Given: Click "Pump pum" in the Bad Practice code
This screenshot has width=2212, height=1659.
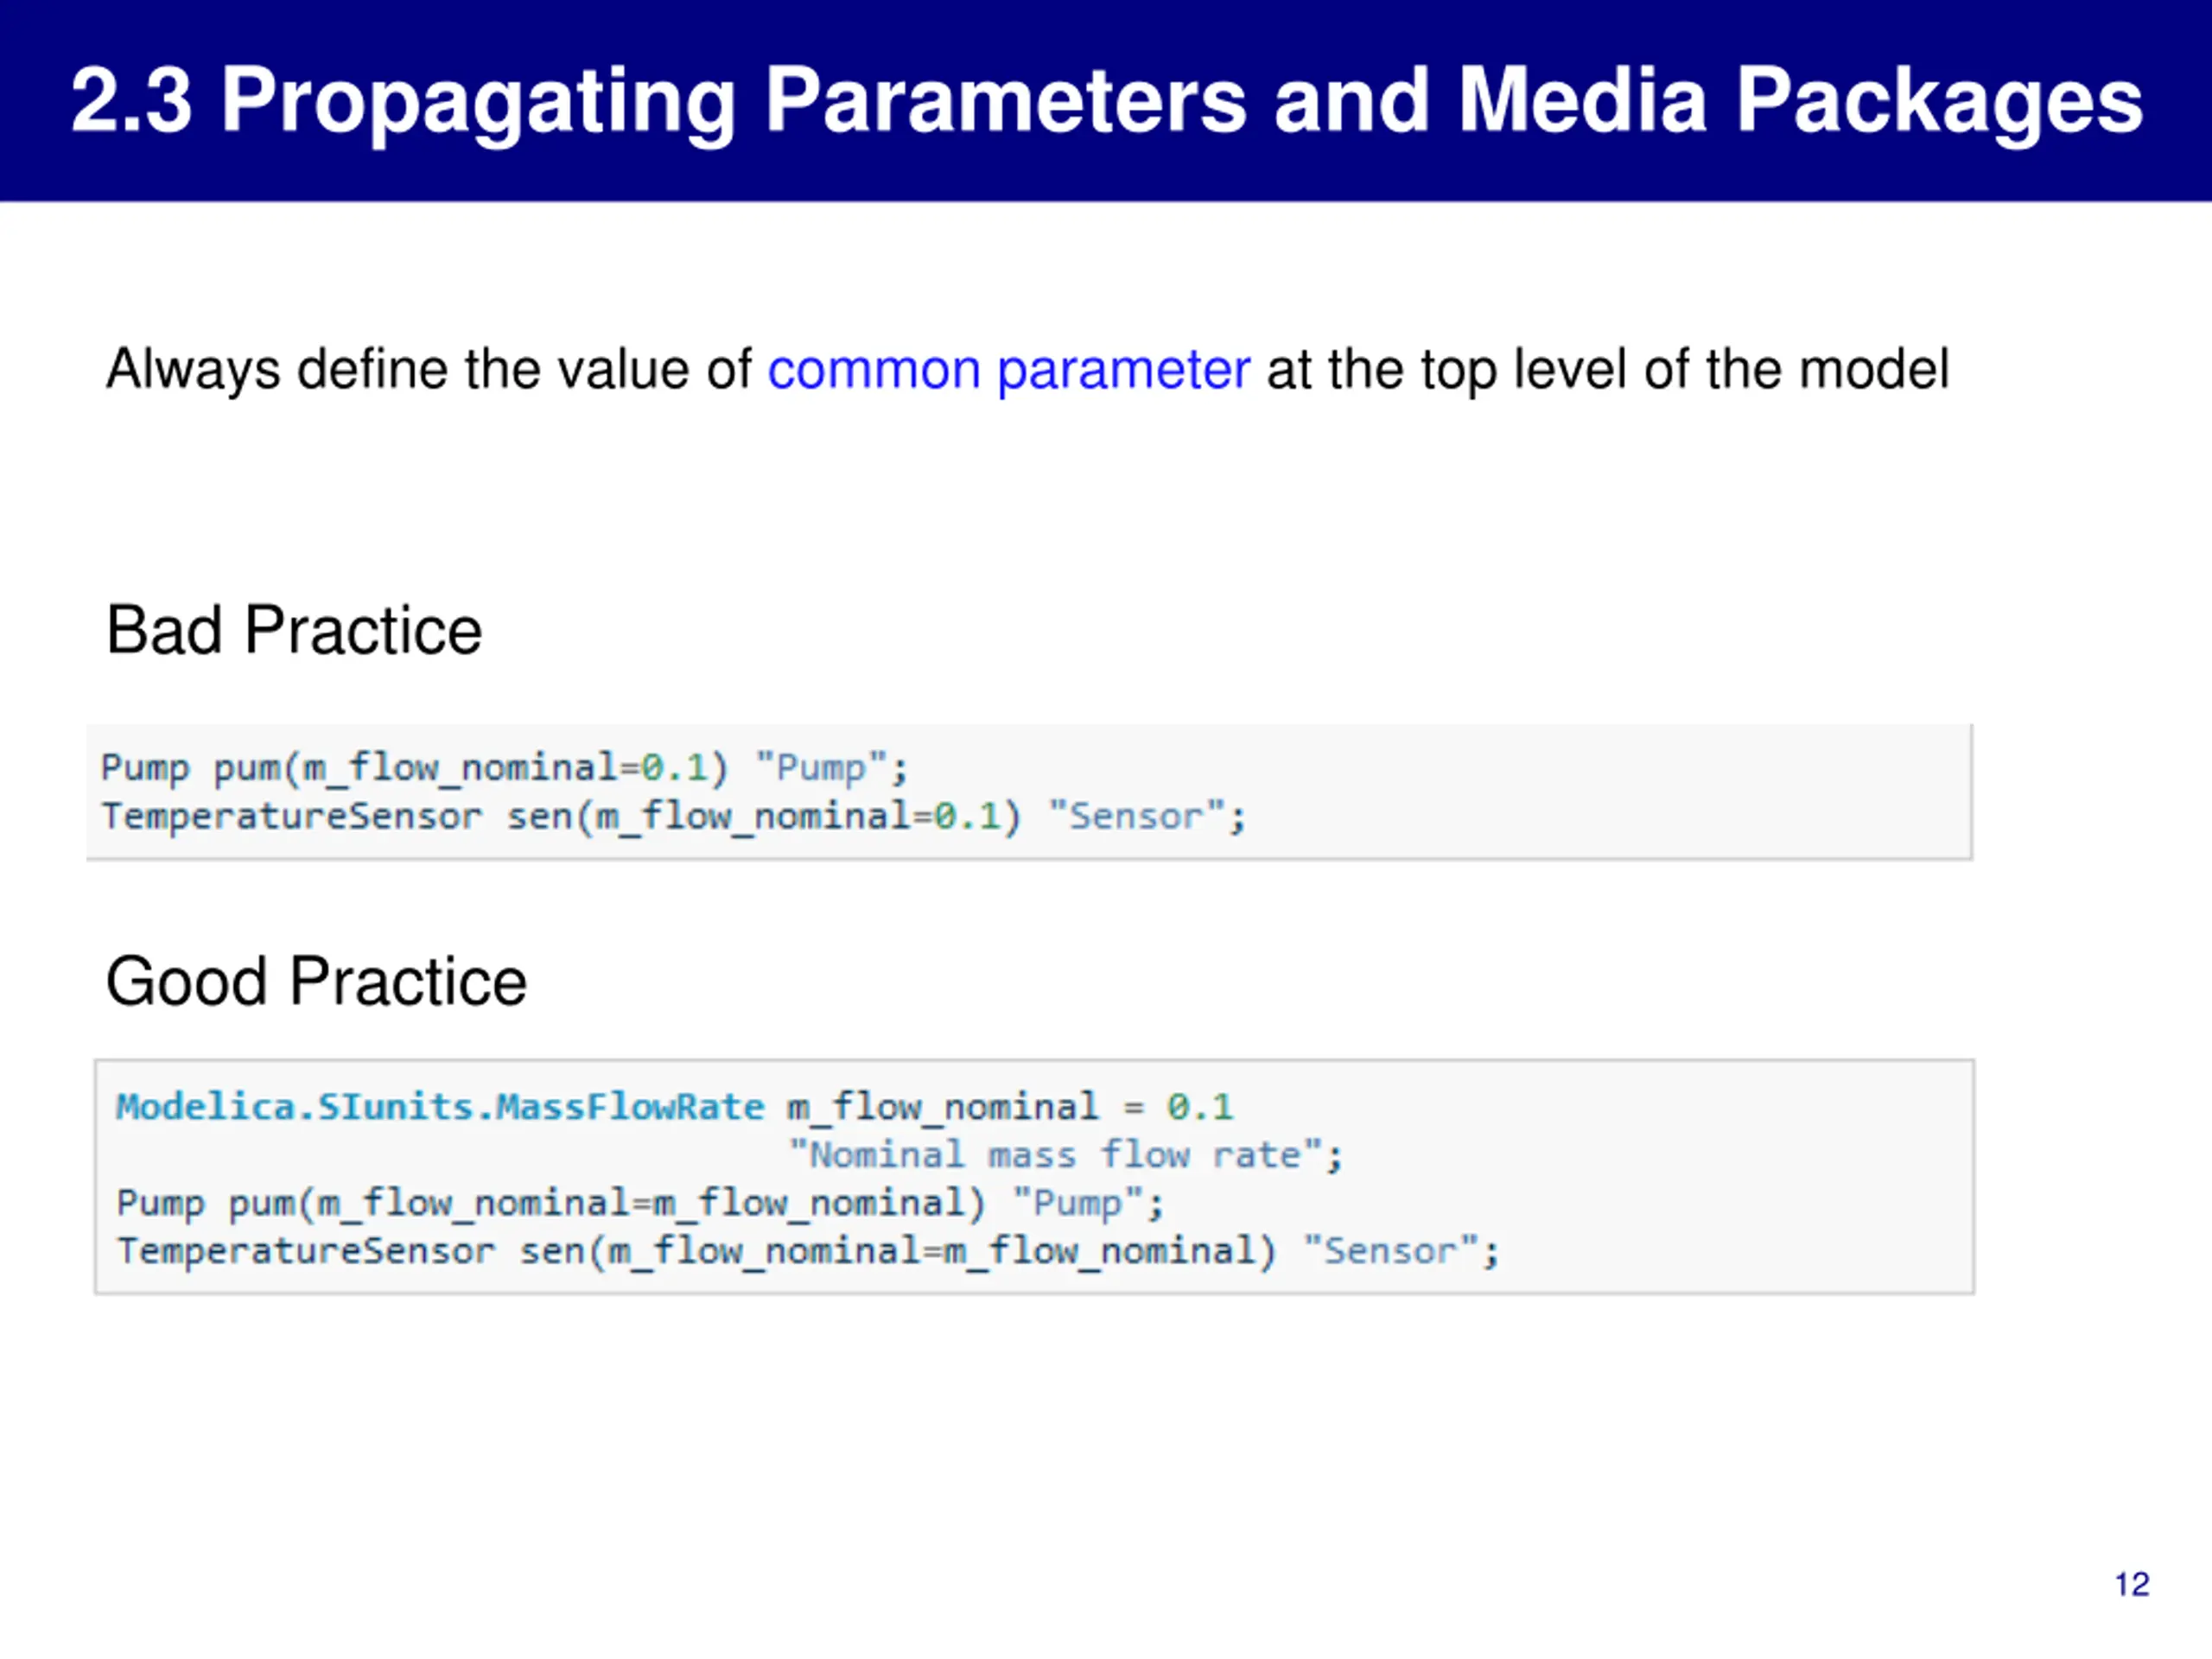Looking at the screenshot, I should (x=192, y=768).
